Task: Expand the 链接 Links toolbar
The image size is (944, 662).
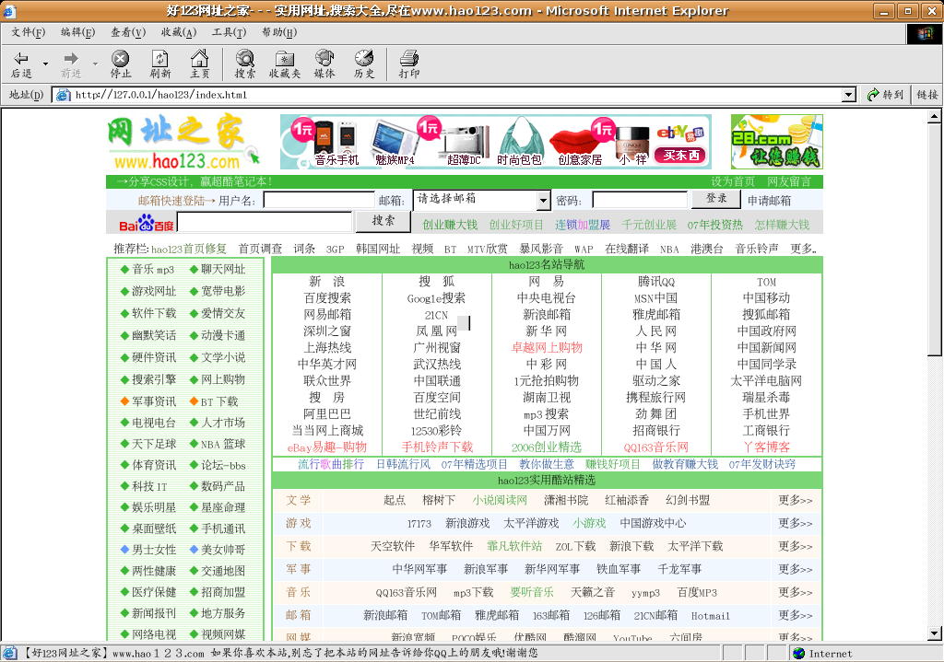Action: pyautogui.click(x=927, y=95)
